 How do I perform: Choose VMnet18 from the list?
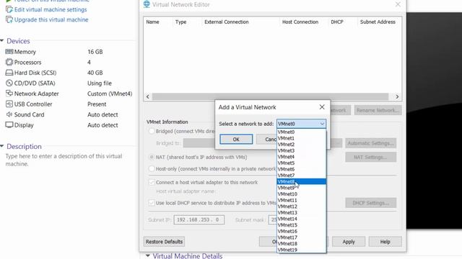[301, 244]
